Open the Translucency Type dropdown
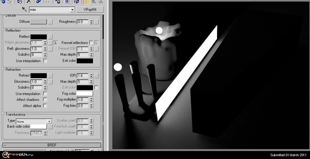The height and width of the screenshot is (159, 310). coord(49,121)
